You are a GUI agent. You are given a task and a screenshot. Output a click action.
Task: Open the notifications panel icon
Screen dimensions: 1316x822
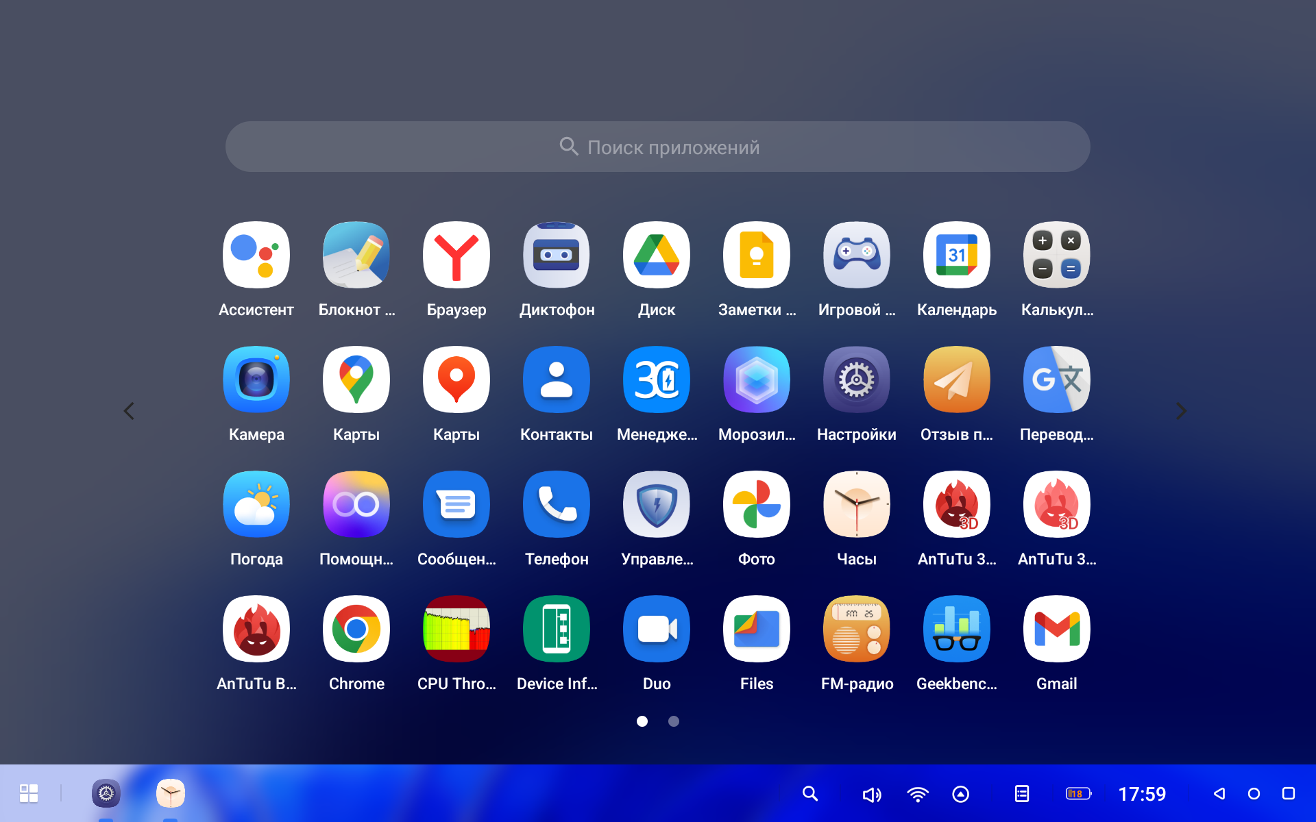[1022, 794]
